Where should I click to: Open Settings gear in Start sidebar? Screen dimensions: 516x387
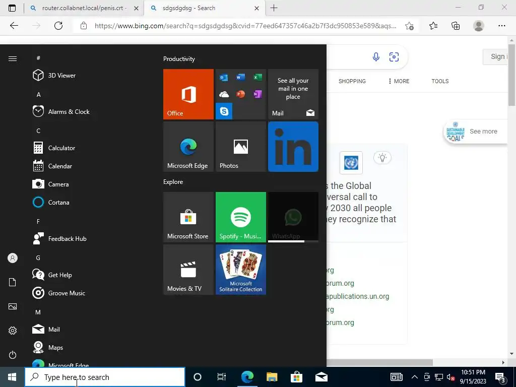[13, 331]
